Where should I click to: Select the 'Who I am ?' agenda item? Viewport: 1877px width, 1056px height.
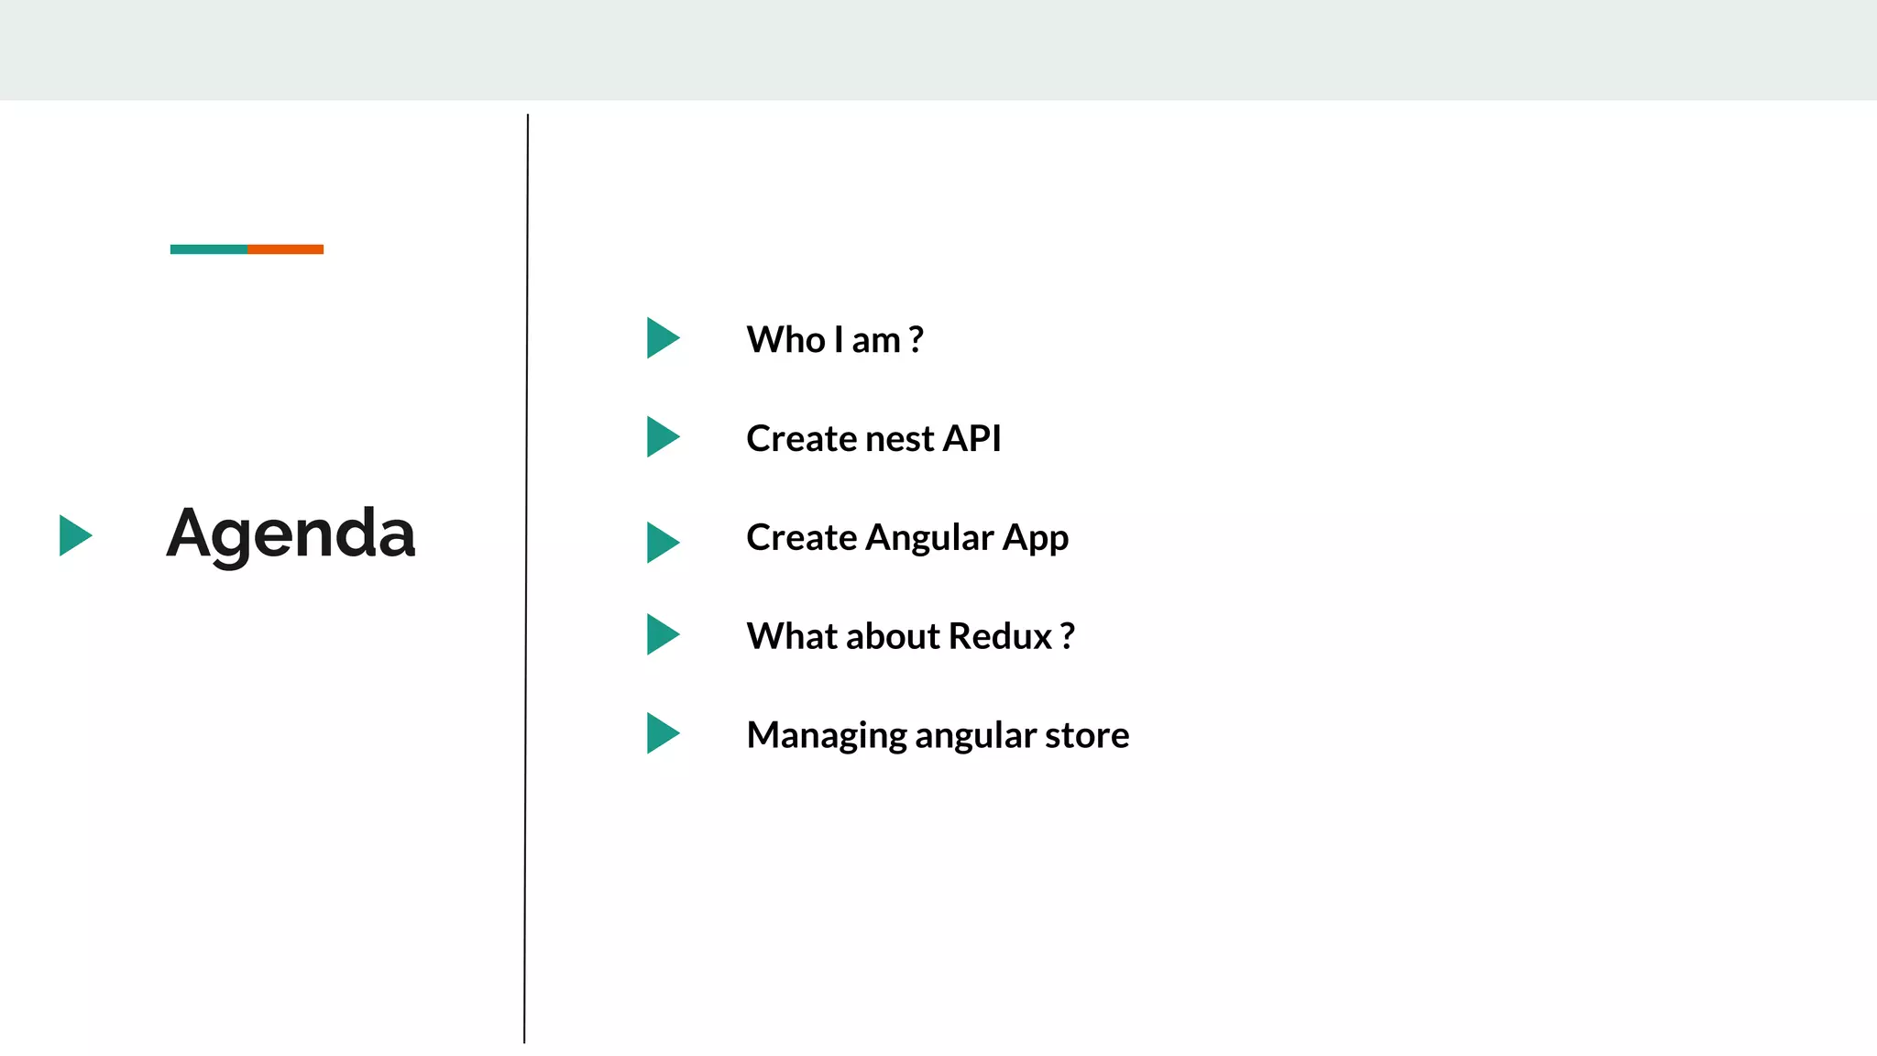coord(834,340)
